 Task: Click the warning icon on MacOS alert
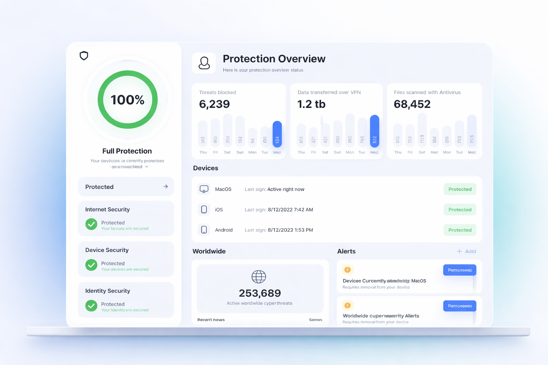[x=347, y=270]
